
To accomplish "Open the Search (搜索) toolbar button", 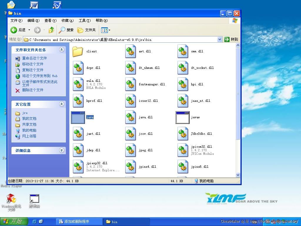I will [x=66, y=30].
